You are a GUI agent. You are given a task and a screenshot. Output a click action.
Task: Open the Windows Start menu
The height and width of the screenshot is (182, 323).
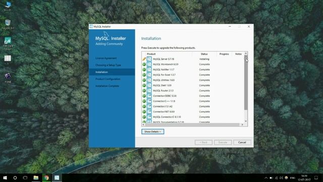point(5,177)
